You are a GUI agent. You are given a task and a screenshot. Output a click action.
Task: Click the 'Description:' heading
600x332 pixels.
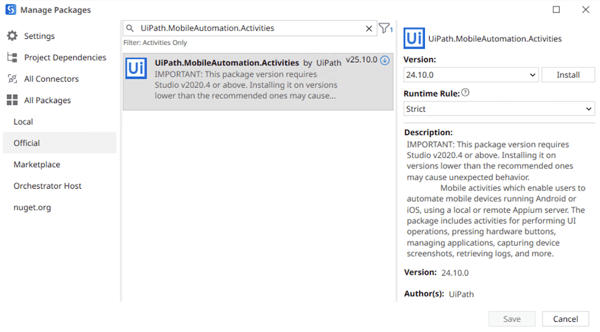click(x=428, y=132)
